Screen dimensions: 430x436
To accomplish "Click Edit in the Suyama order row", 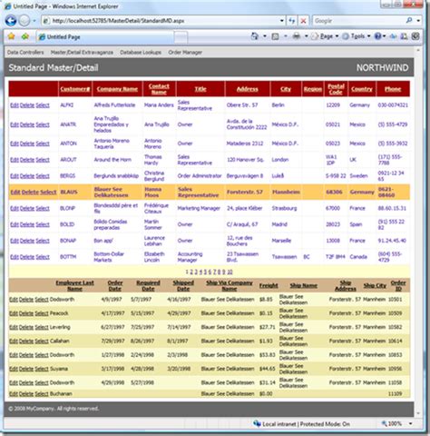I will point(14,369).
